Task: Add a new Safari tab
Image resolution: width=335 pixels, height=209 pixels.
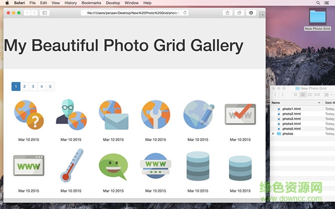Action: point(262,14)
